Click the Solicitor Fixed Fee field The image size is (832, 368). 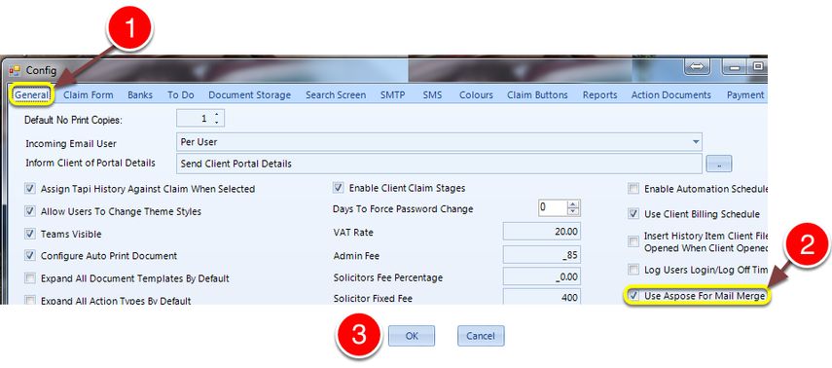pyautogui.click(x=542, y=297)
